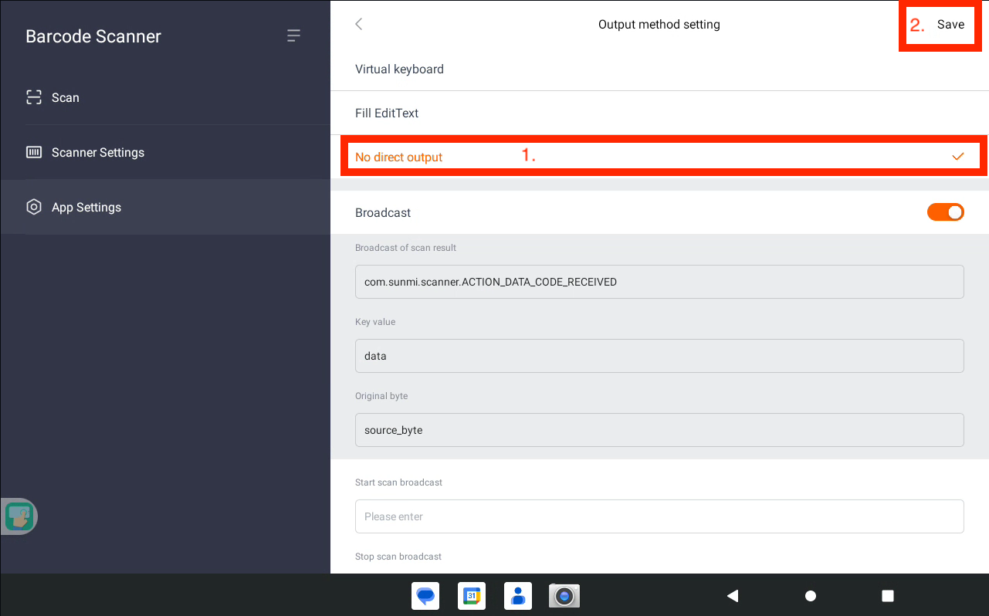The width and height of the screenshot is (989, 616).
Task: Collapse sidebar with the hamburger menu icon
Action: coord(293,36)
